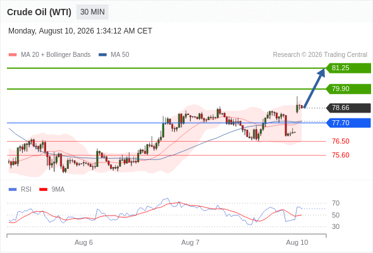373x253 pixels.
Task: Click the blue upward forecast arrow
Action: pos(314,89)
